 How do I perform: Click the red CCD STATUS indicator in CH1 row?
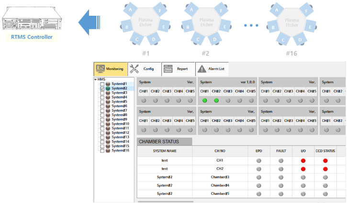coord(325,161)
